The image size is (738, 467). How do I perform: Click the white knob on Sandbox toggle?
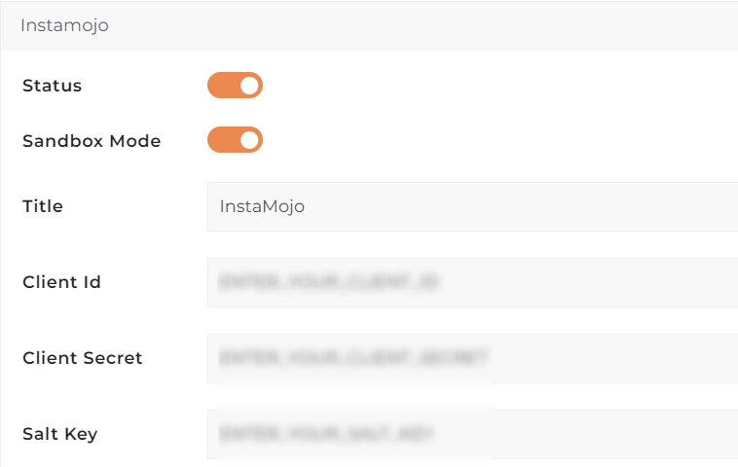(250, 140)
